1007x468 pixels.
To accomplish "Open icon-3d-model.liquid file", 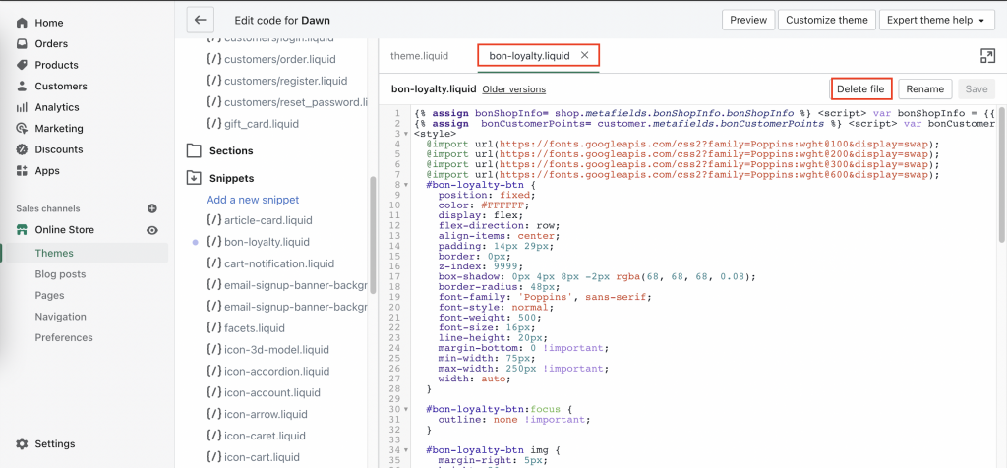I will (276, 350).
